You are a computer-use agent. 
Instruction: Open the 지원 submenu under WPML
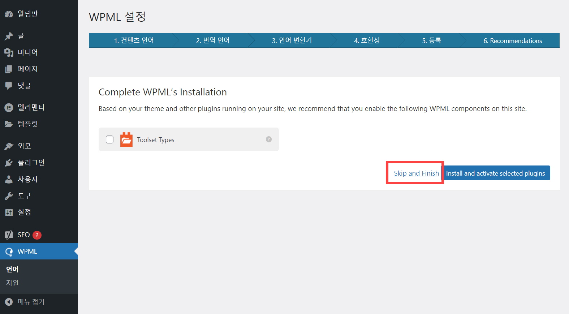pos(12,283)
